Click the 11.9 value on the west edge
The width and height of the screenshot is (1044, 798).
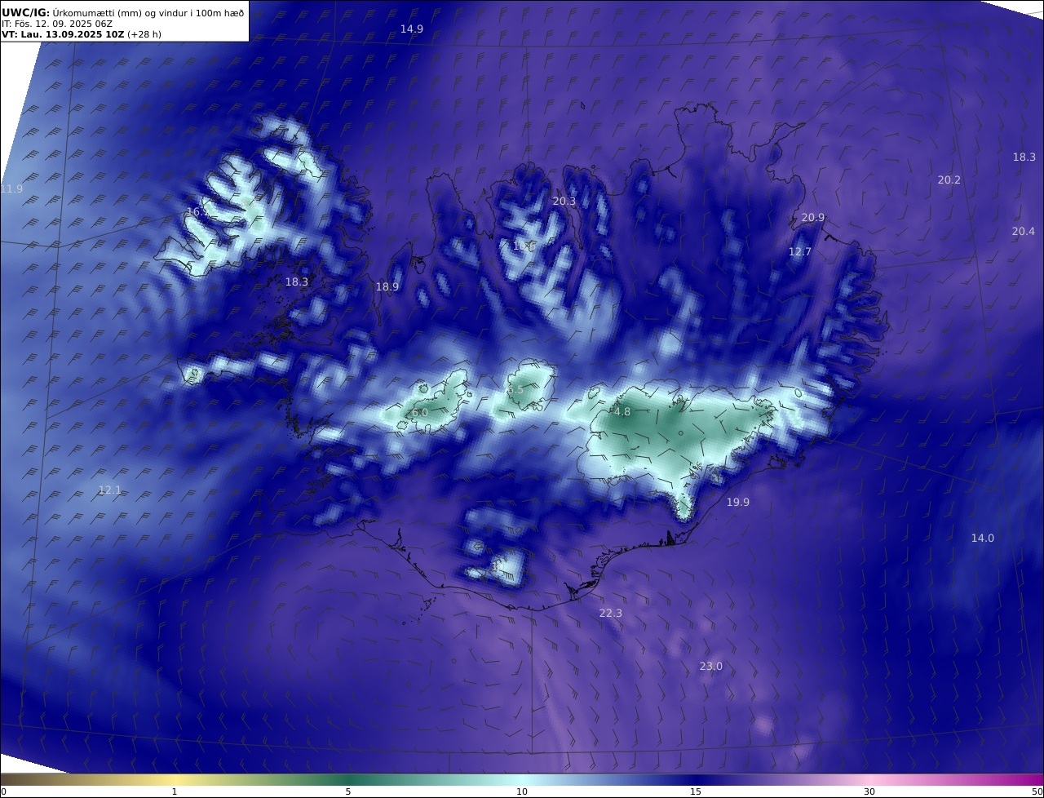pyautogui.click(x=11, y=189)
